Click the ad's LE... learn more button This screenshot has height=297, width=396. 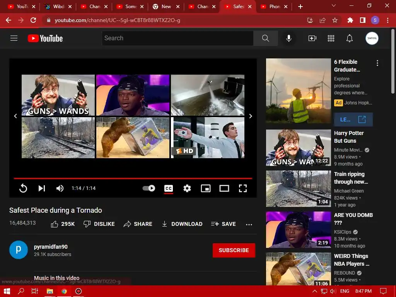tap(353, 119)
